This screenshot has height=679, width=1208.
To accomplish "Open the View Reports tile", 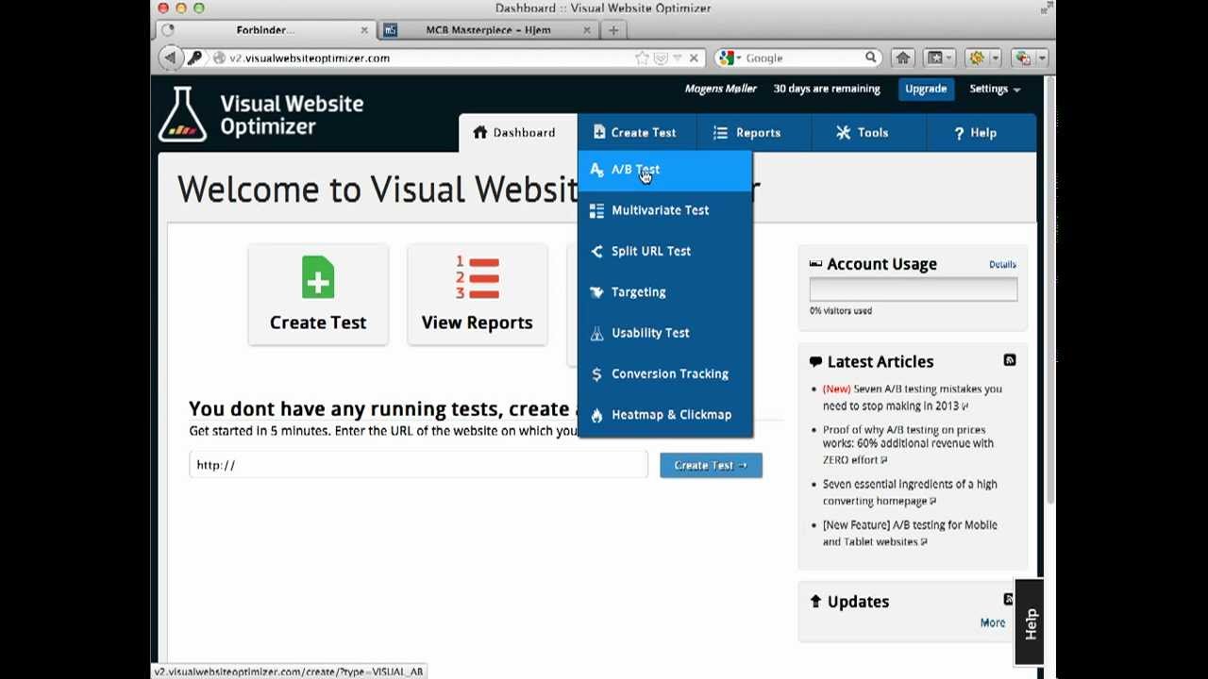I will [x=477, y=294].
